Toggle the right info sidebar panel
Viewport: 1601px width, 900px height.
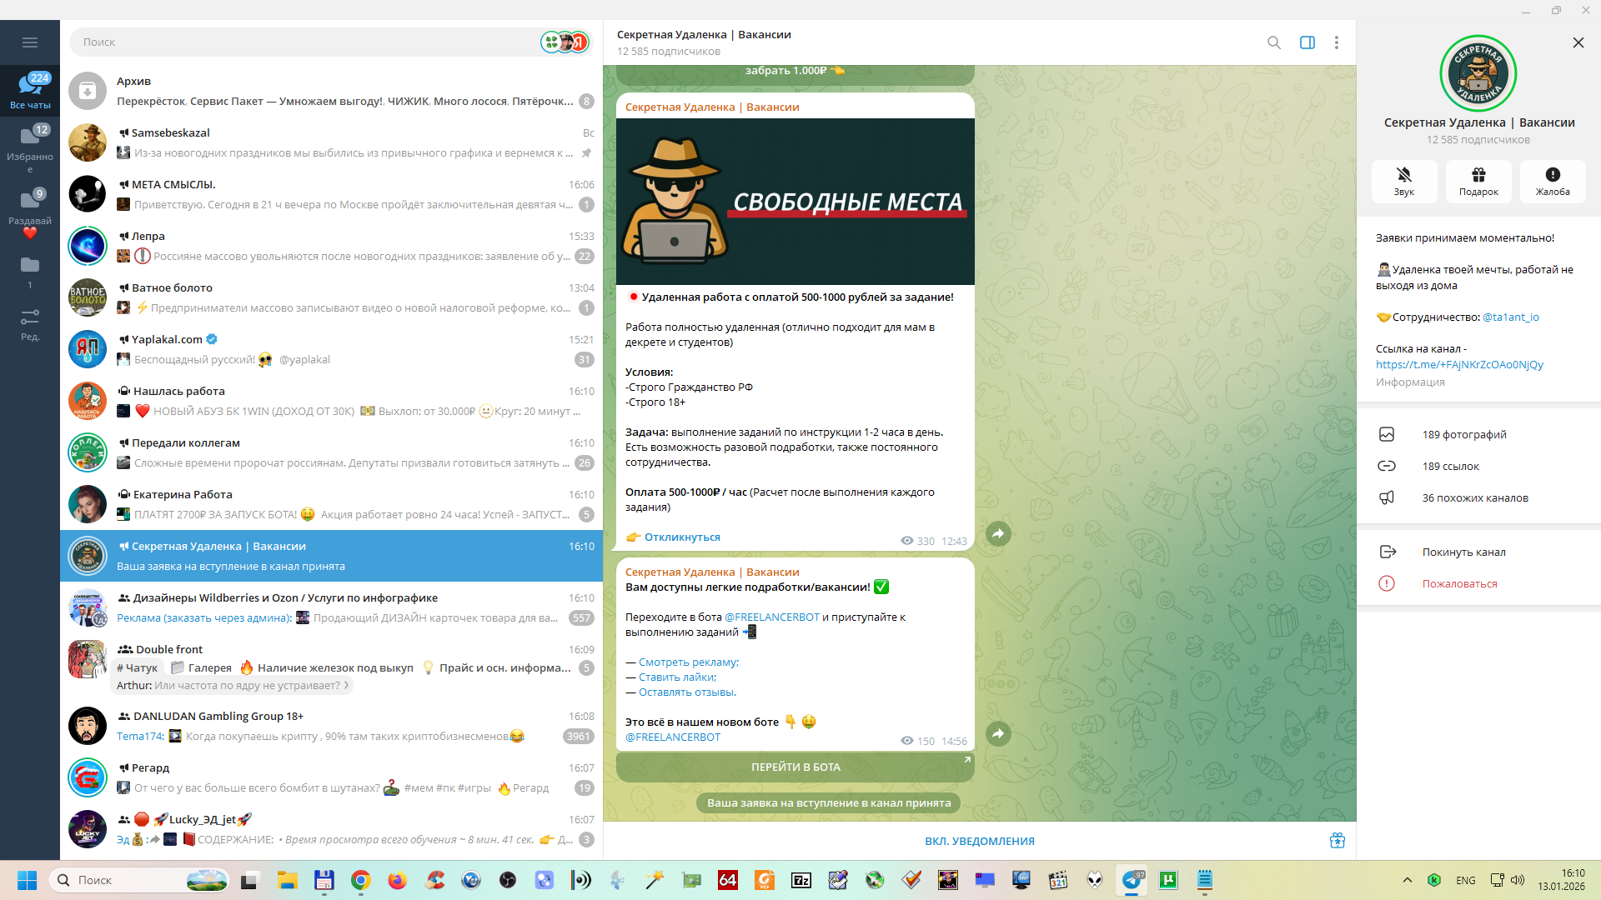pyautogui.click(x=1307, y=42)
